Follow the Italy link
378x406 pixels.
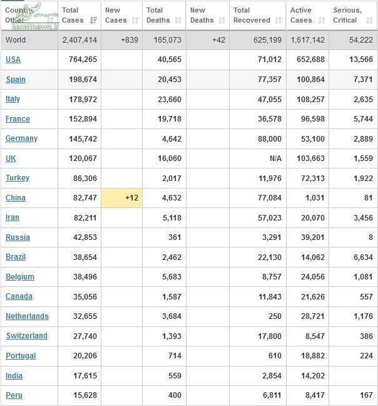(x=13, y=99)
